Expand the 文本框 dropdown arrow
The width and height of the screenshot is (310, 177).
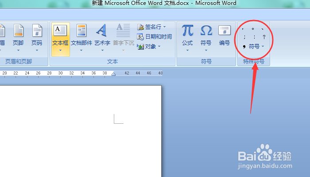(61, 51)
